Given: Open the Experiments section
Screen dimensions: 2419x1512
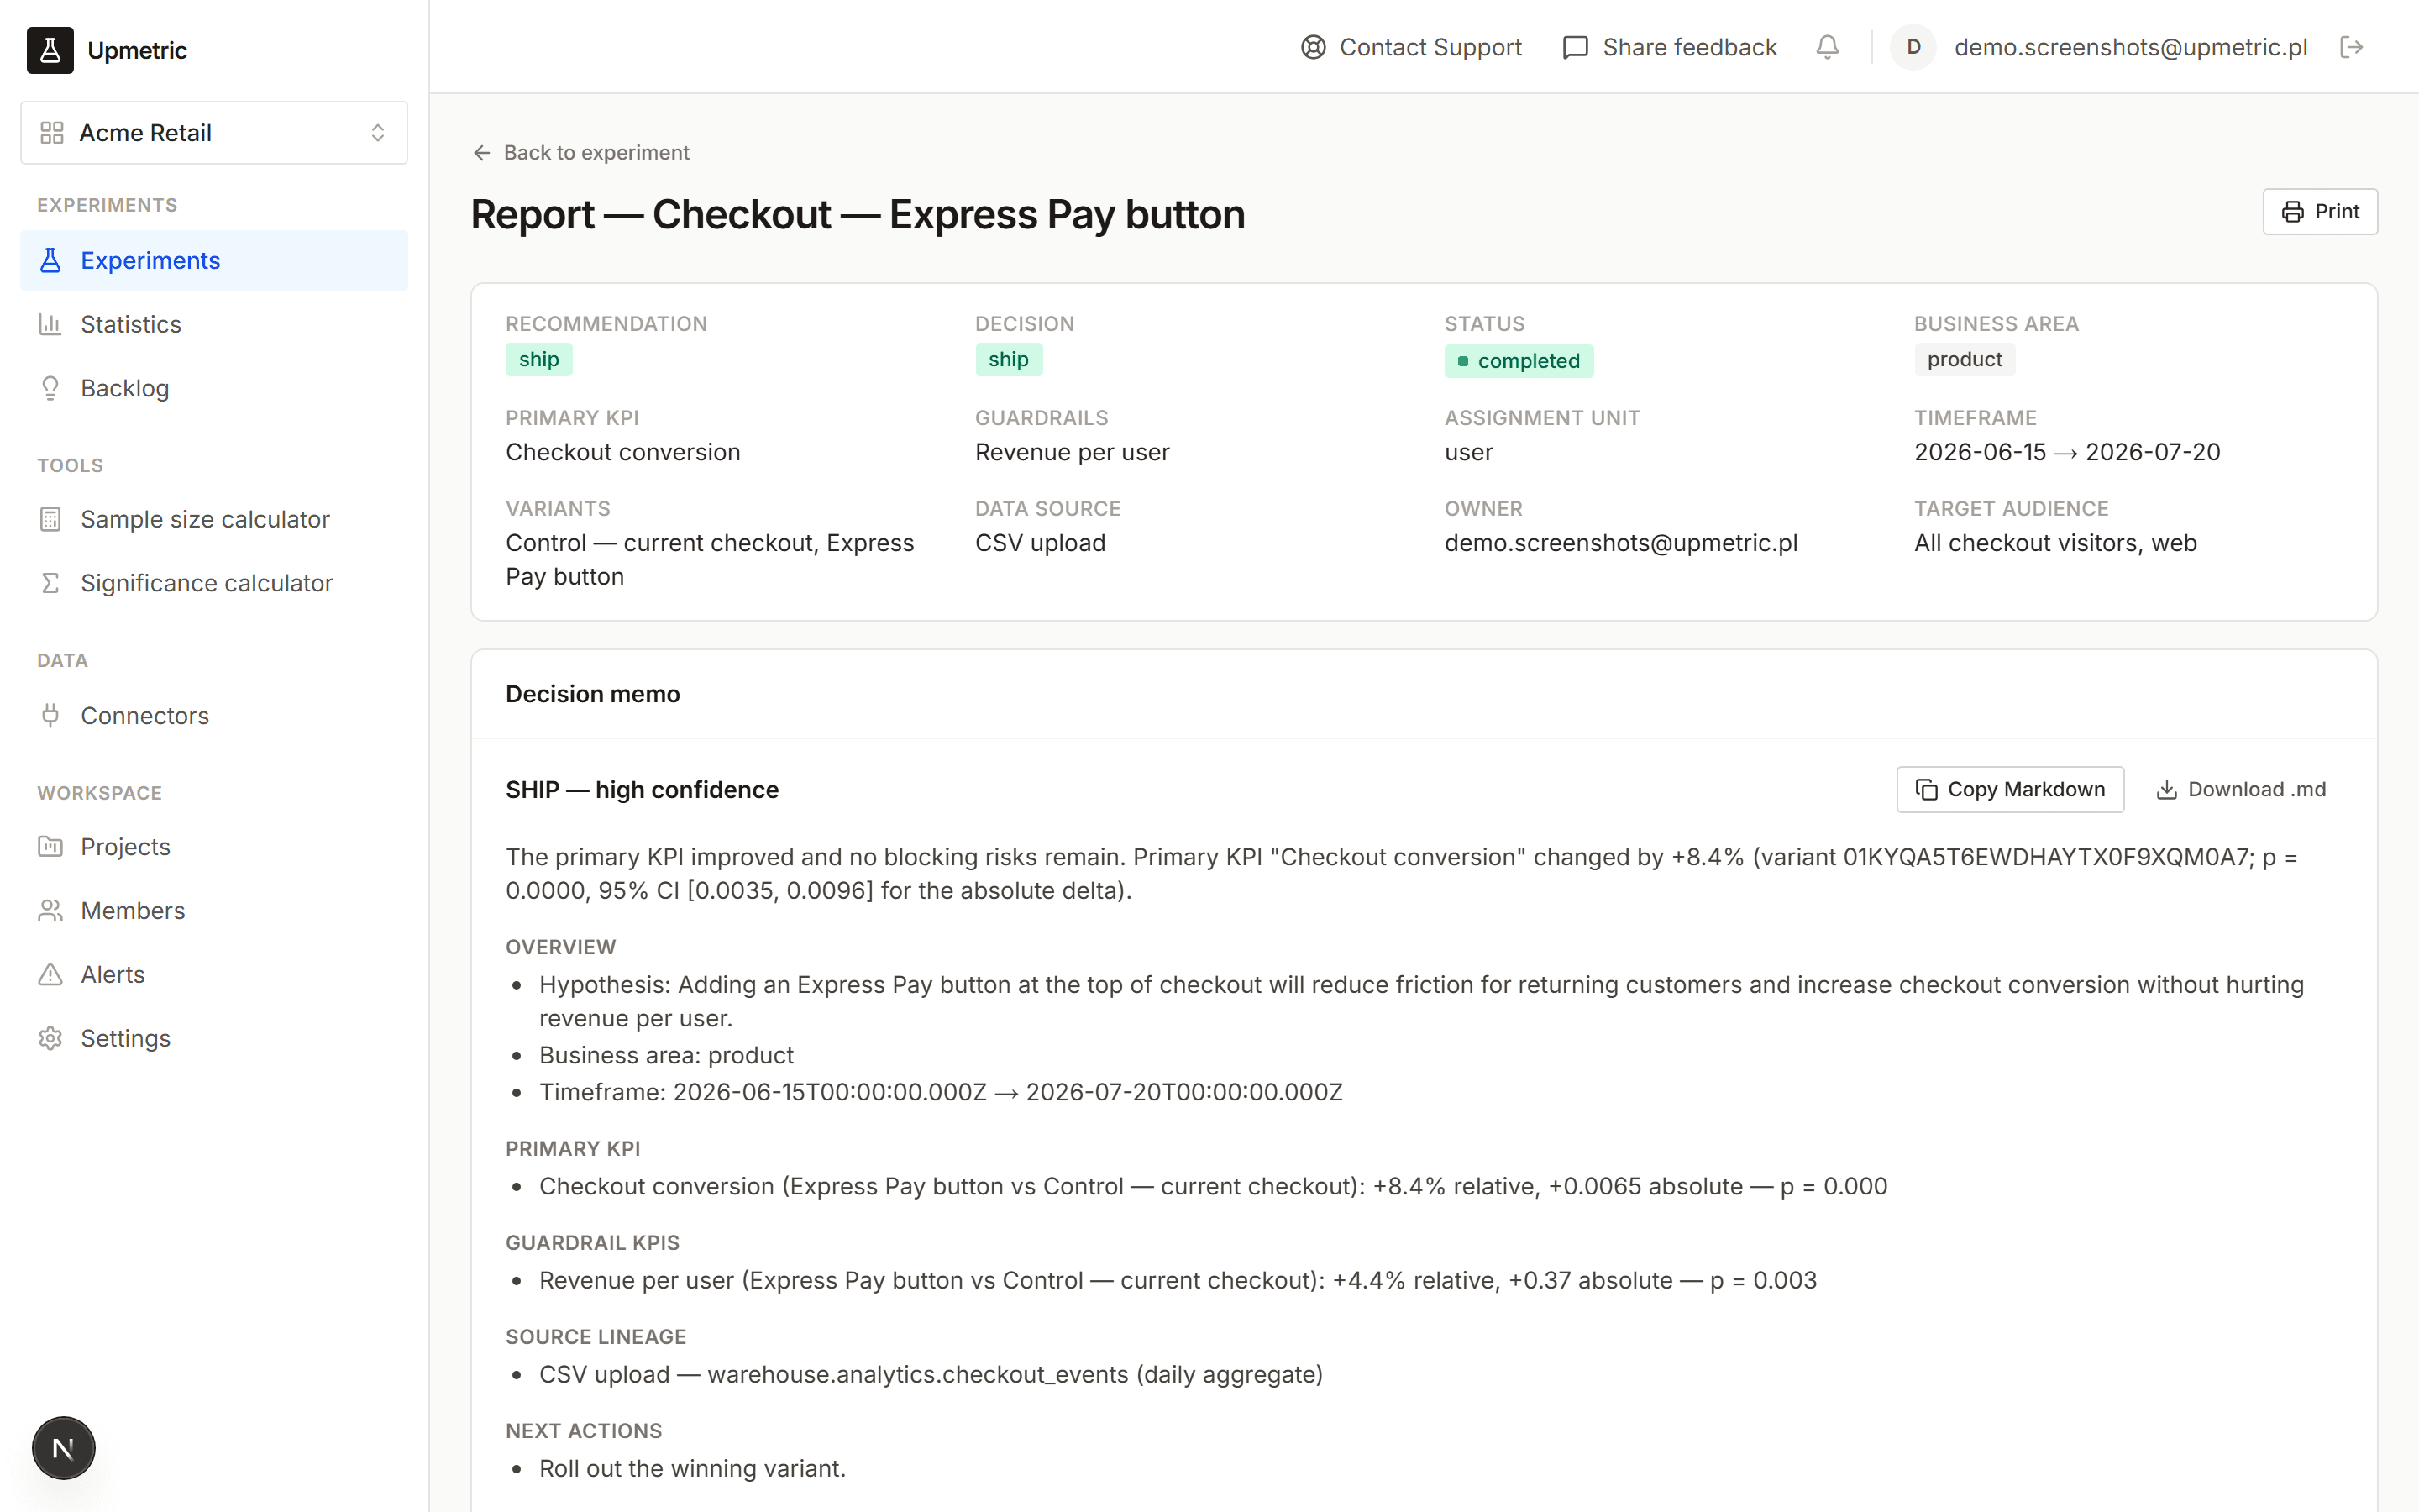Looking at the screenshot, I should coord(214,260).
